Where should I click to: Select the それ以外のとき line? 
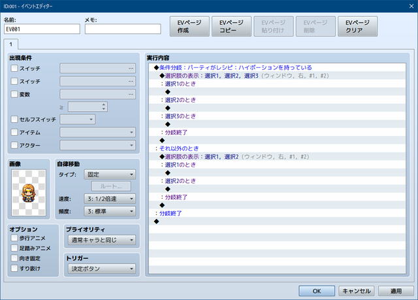[x=277, y=148]
